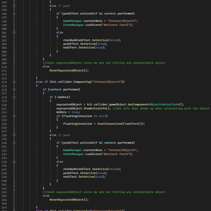This screenshot has width=211, height=211.
Task: Click the else keyword on line 244
Action: [46, 196]
